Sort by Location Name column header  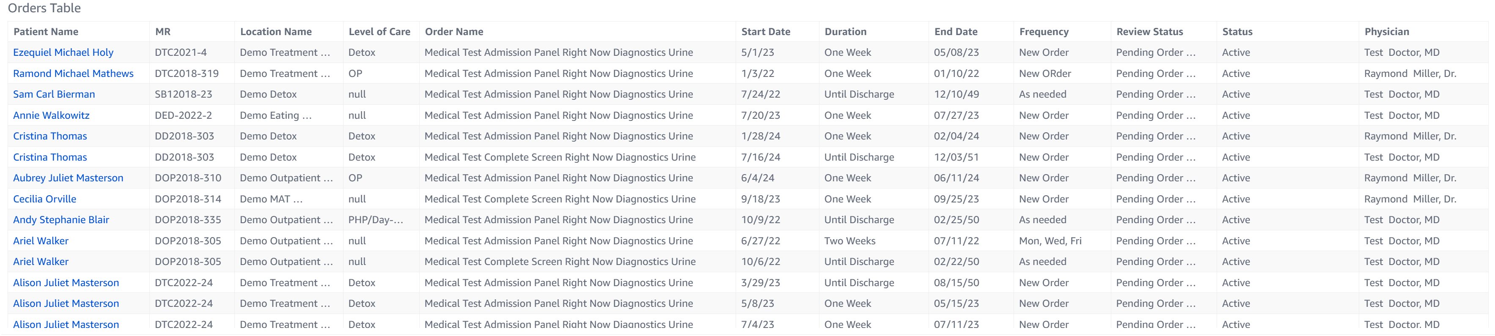[276, 32]
